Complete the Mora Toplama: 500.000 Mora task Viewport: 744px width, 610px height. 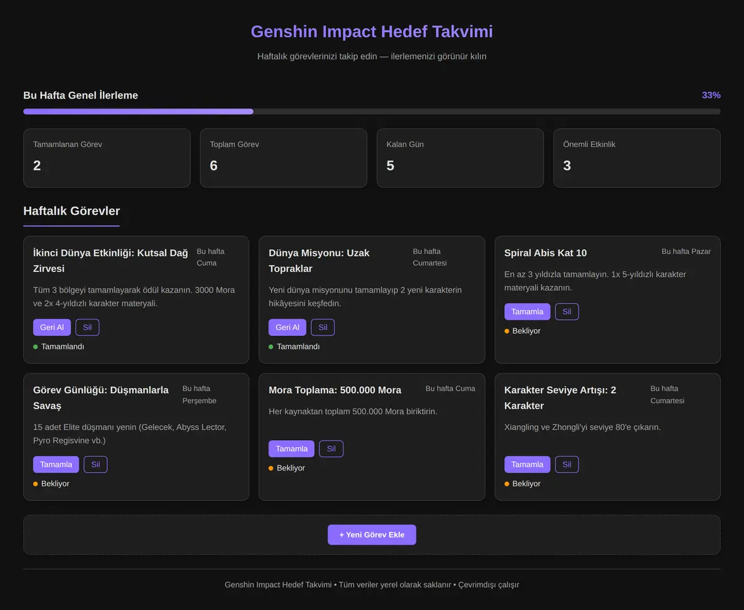pos(291,449)
